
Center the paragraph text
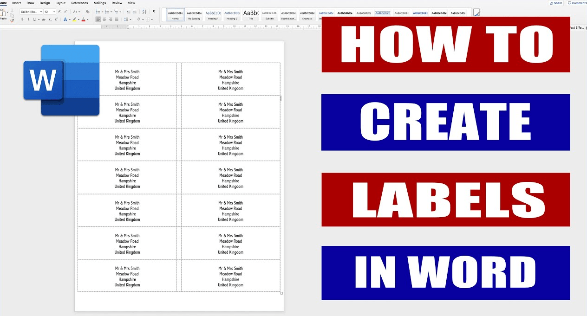pos(104,19)
